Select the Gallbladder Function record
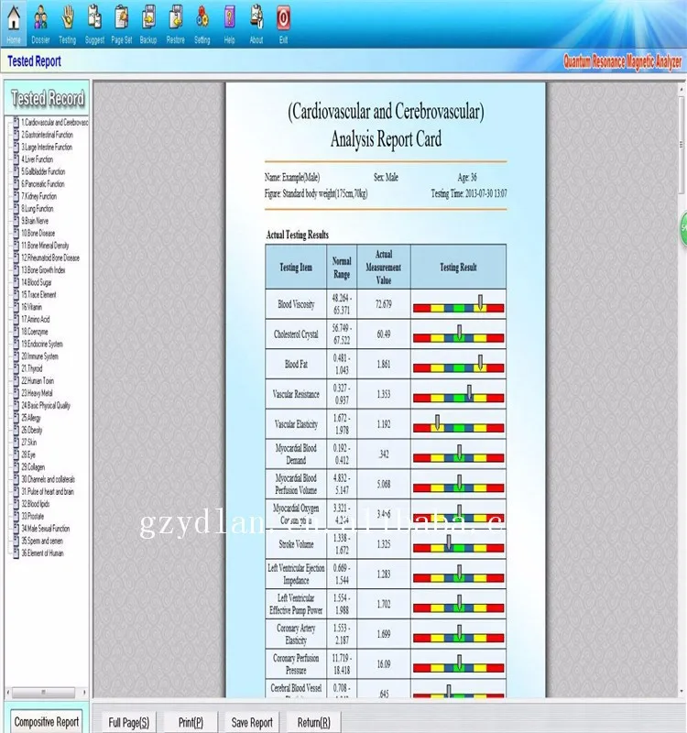Image resolution: width=687 pixels, height=733 pixels. [43, 171]
